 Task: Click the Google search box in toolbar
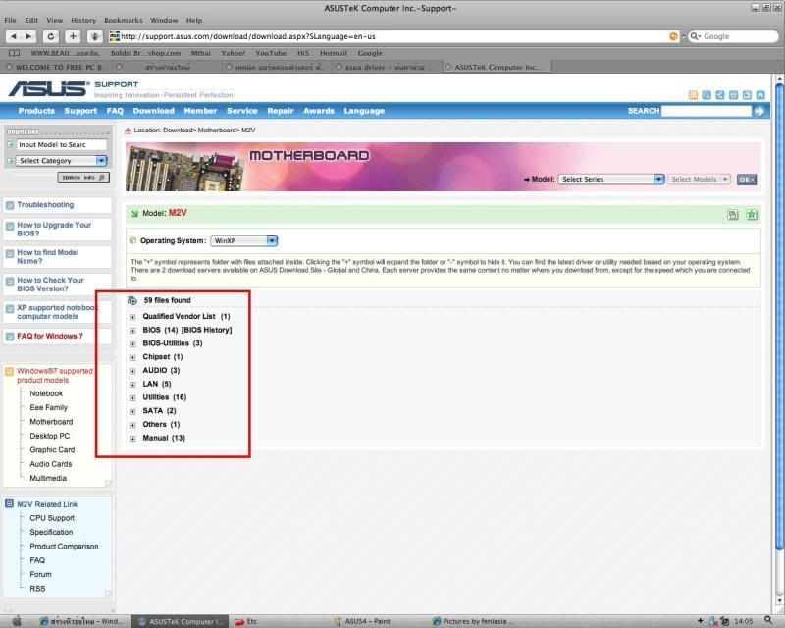click(x=733, y=36)
